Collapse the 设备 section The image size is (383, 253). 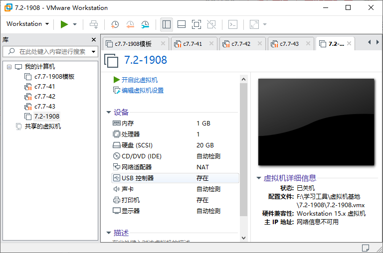click(109, 112)
